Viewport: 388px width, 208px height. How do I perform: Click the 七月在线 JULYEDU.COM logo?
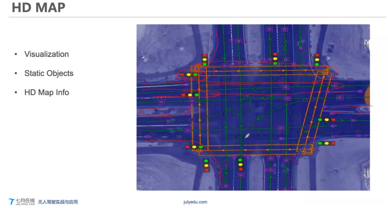click(x=22, y=202)
